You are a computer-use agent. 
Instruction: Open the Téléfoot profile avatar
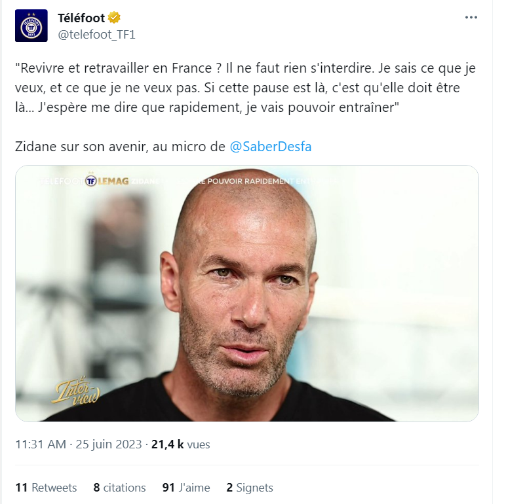(31, 26)
